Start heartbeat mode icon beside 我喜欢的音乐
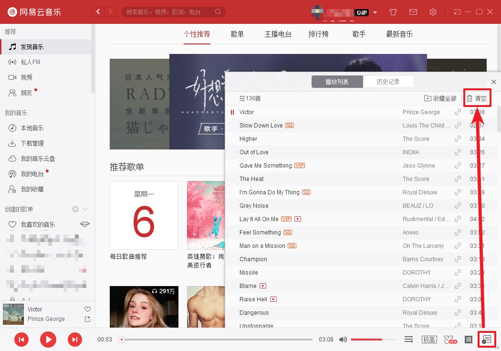 click(84, 224)
